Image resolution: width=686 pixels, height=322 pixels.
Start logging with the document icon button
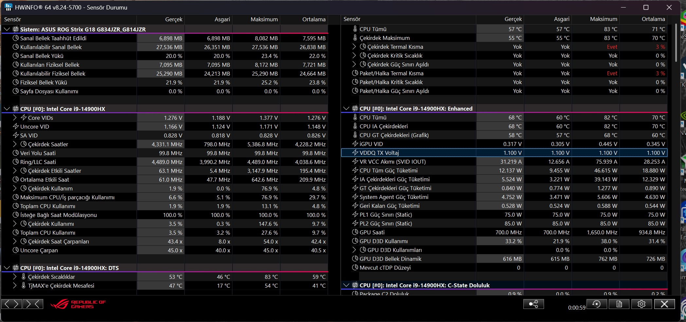click(x=619, y=304)
